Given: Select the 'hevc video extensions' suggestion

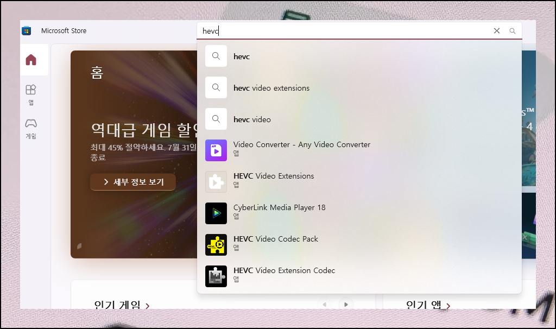Looking at the screenshot, I should (x=359, y=87).
